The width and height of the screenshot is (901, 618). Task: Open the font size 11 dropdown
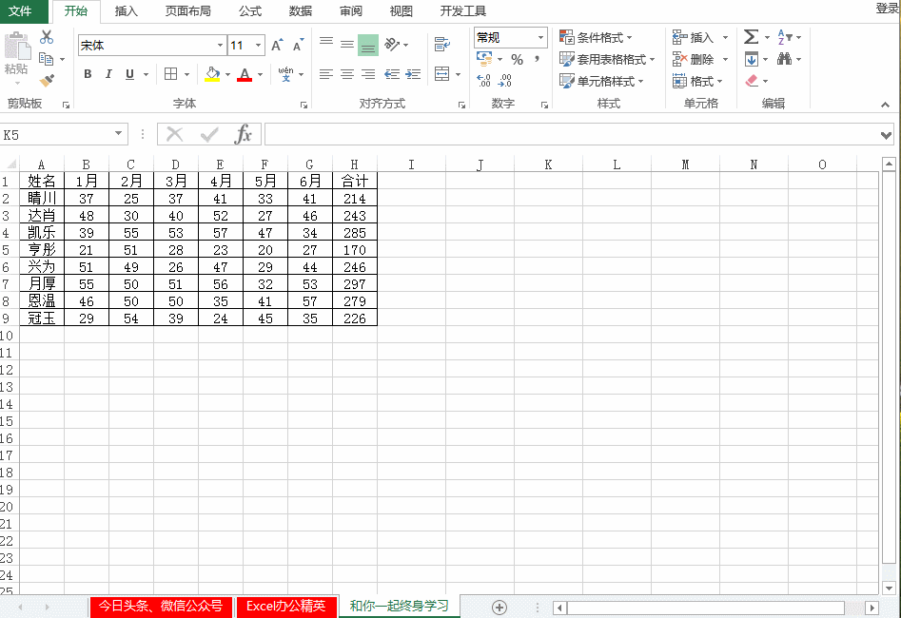(259, 46)
